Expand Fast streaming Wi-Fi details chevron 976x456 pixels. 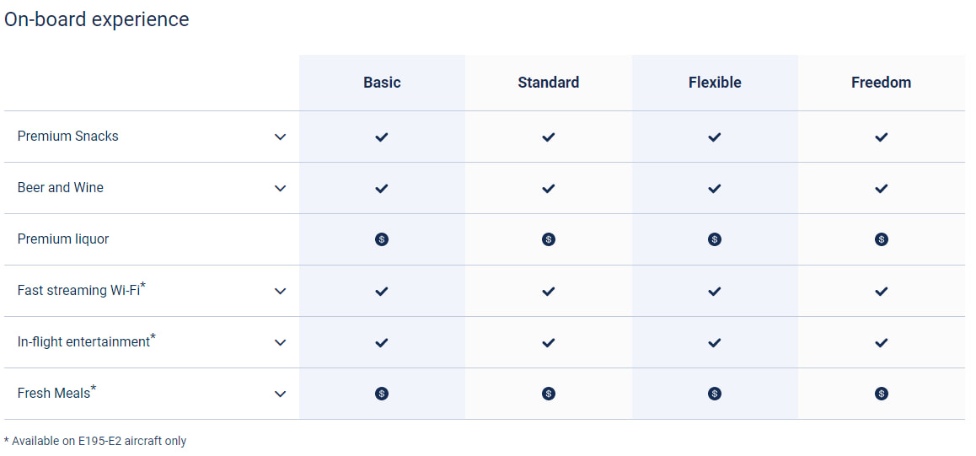(x=281, y=291)
